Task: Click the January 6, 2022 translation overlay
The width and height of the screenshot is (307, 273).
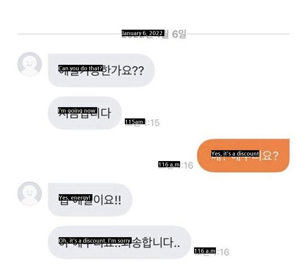Action: click(143, 33)
